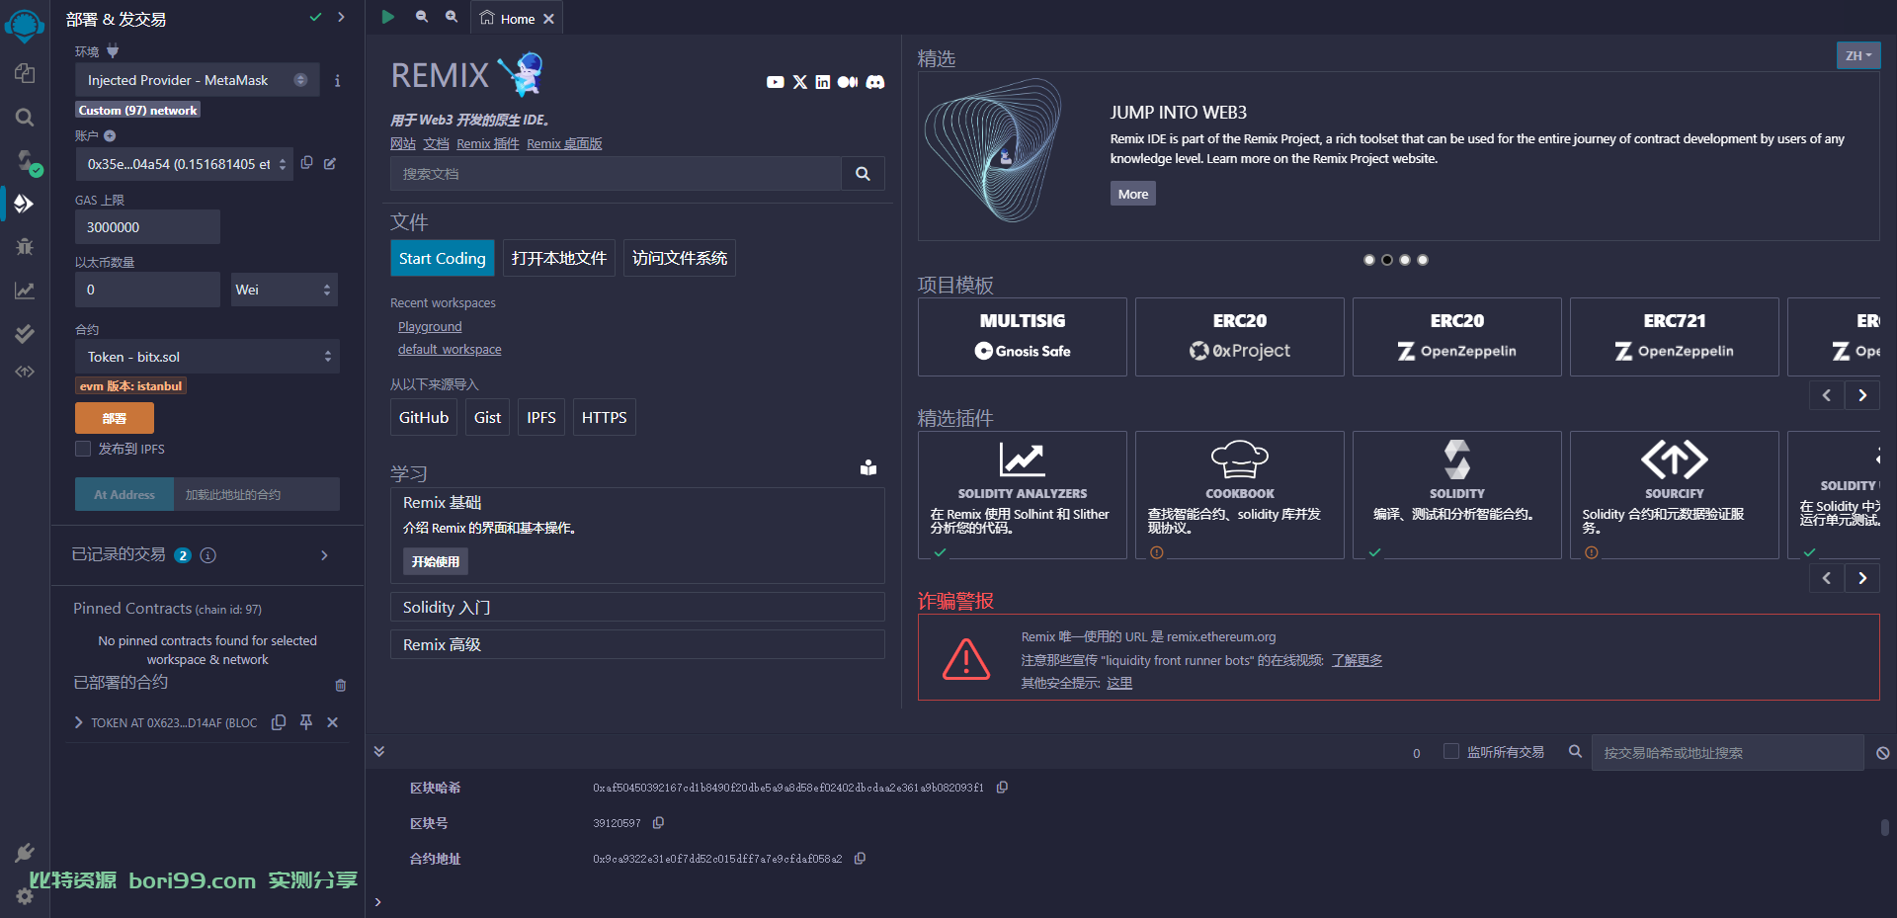The image size is (1897, 918).
Task: Open the Playground workspace link
Action: (430, 327)
